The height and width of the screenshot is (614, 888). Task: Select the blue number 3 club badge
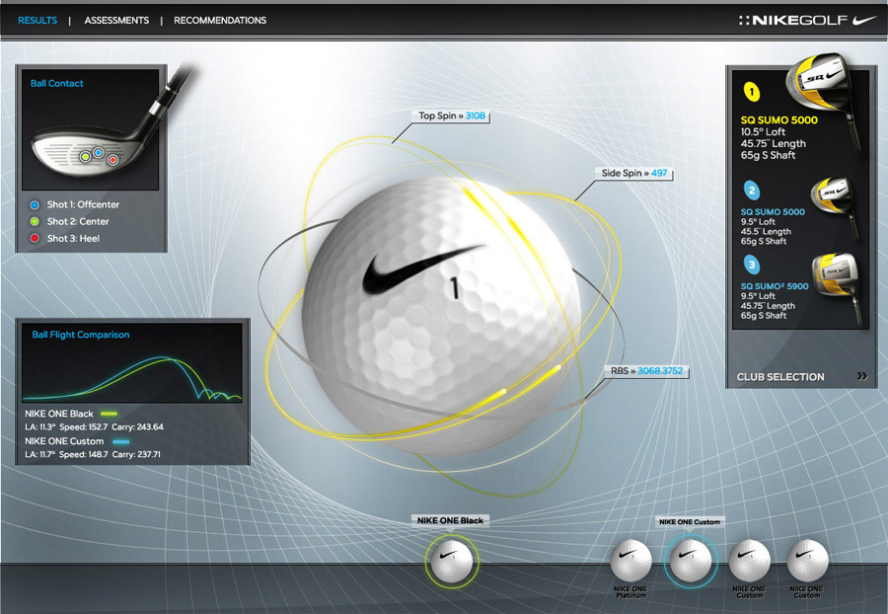(752, 265)
